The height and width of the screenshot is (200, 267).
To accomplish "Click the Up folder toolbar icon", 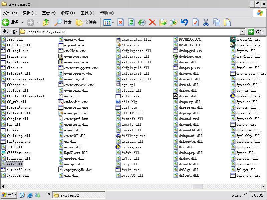I will click(46, 22).
